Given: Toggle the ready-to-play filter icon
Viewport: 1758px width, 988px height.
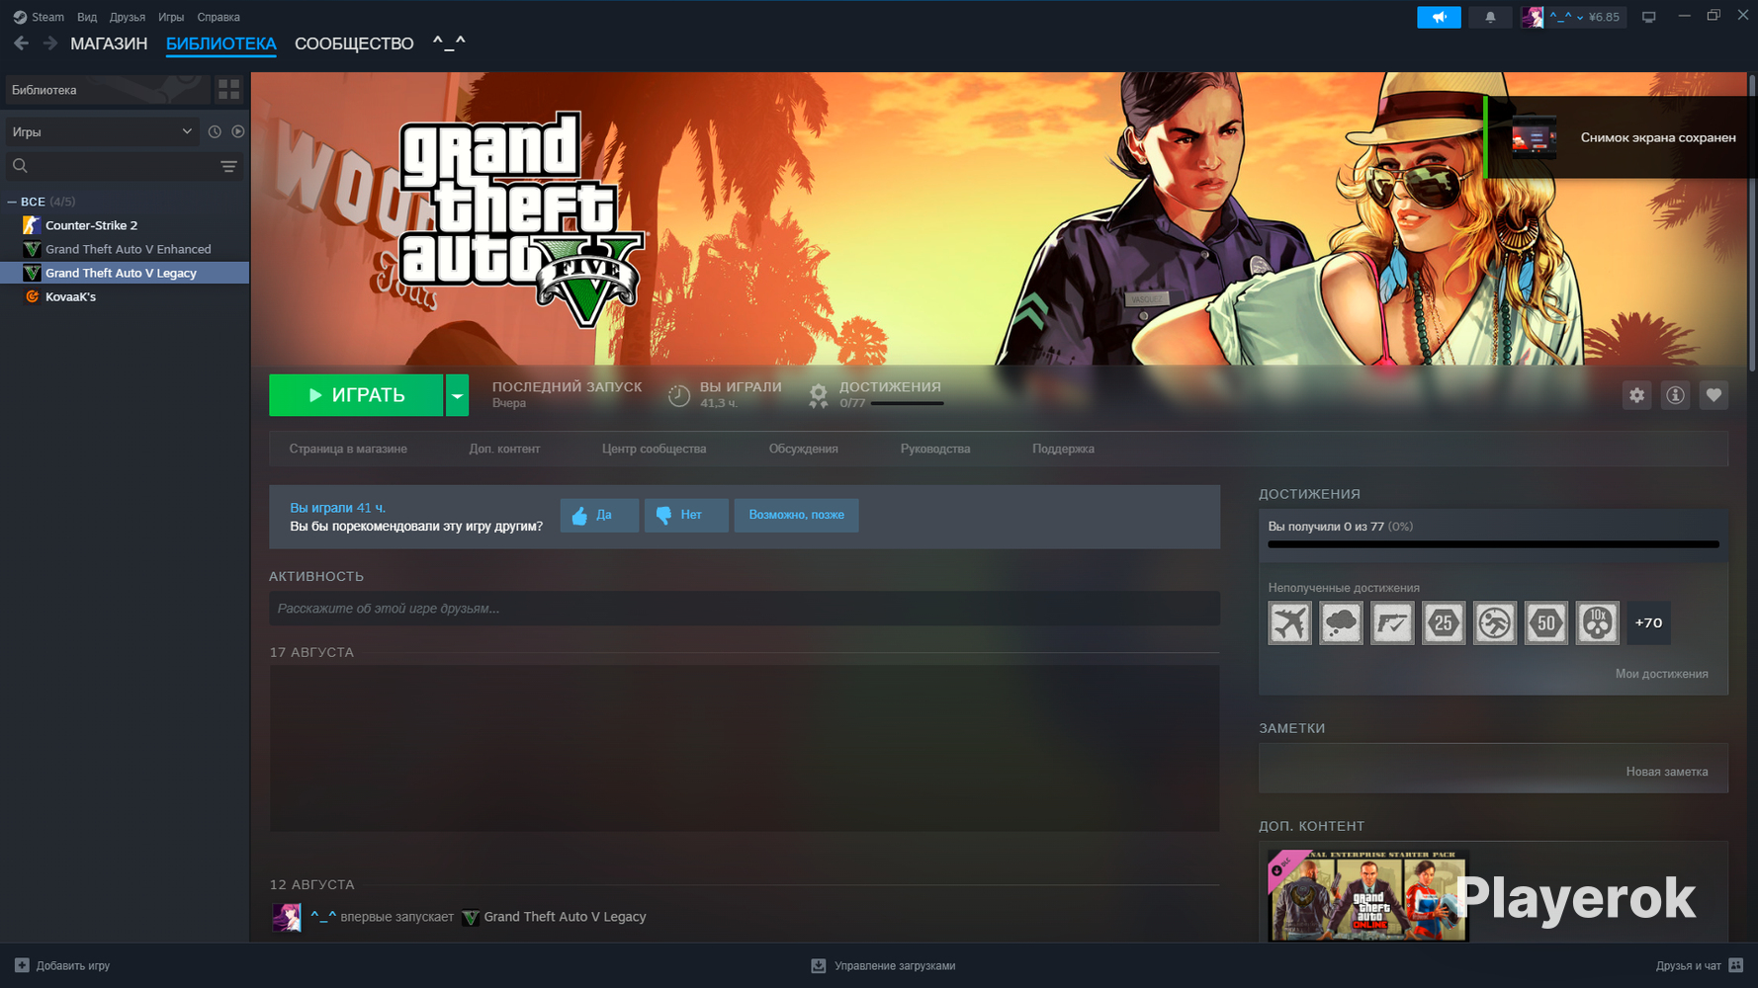Looking at the screenshot, I should pyautogui.click(x=238, y=131).
